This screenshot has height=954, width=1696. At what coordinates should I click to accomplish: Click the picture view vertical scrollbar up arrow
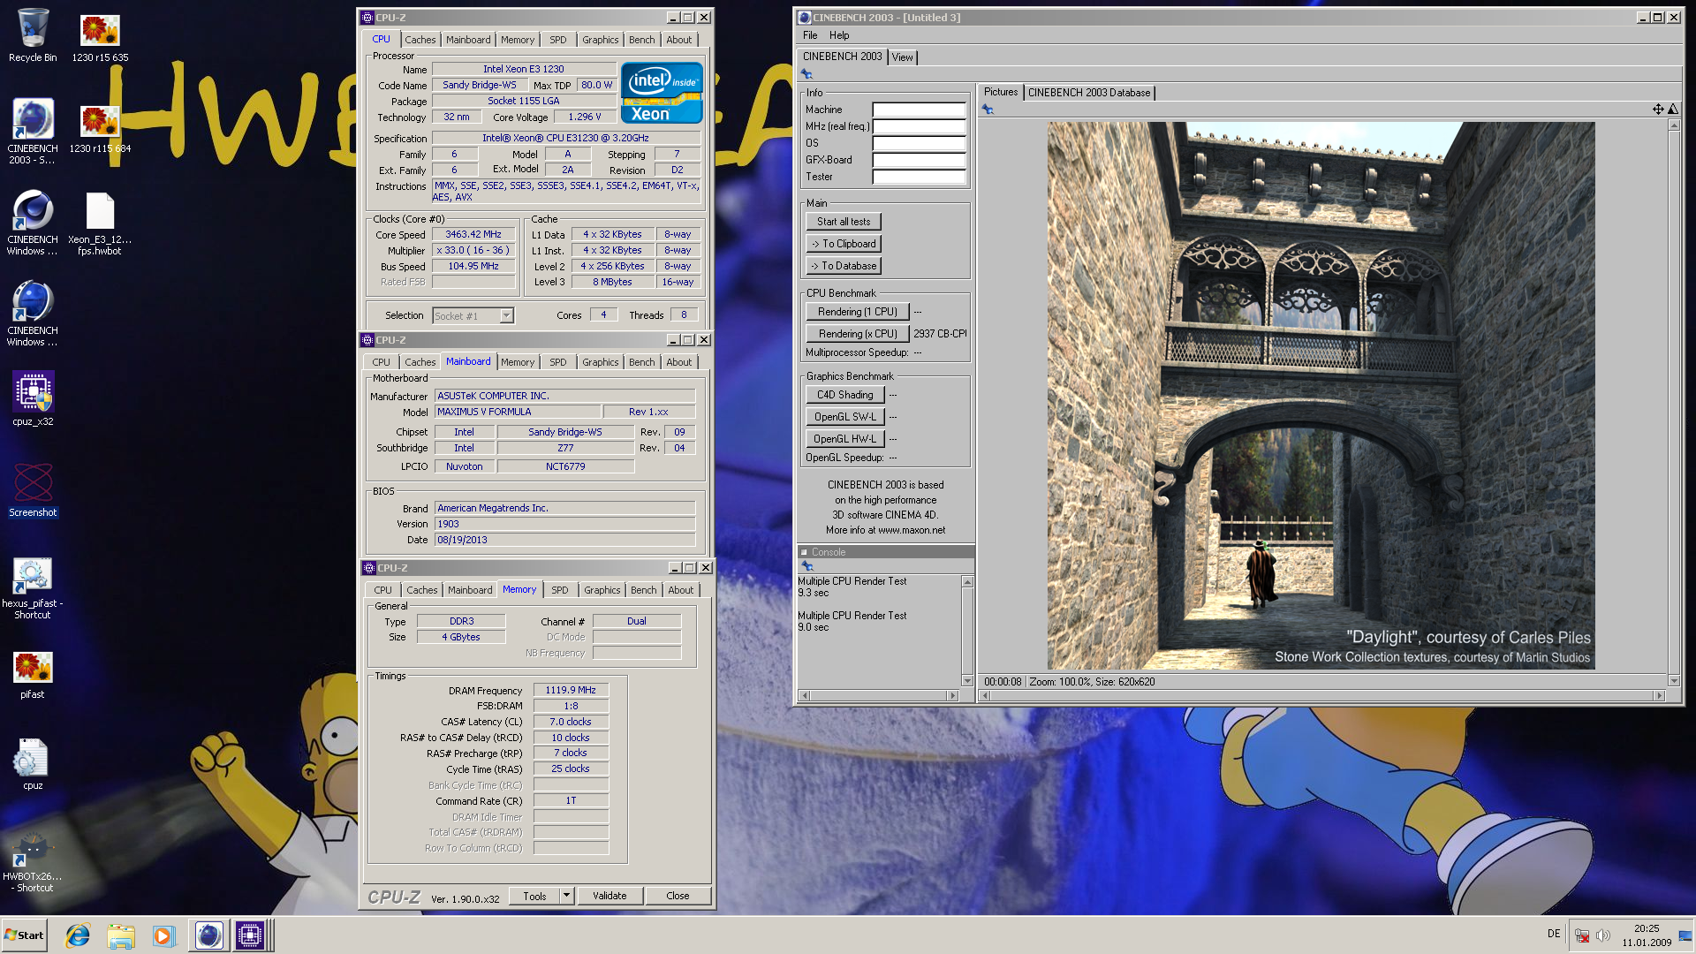[1673, 125]
